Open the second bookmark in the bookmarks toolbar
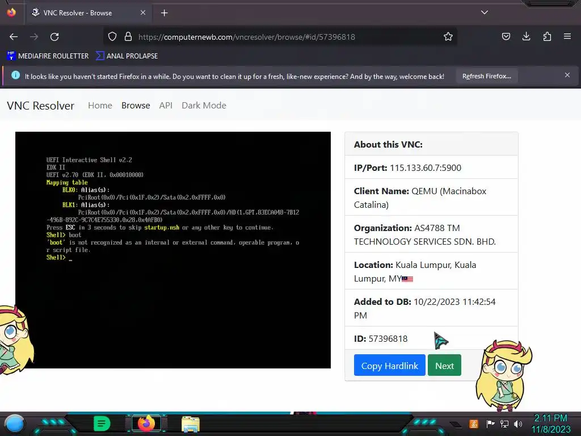 (127, 56)
